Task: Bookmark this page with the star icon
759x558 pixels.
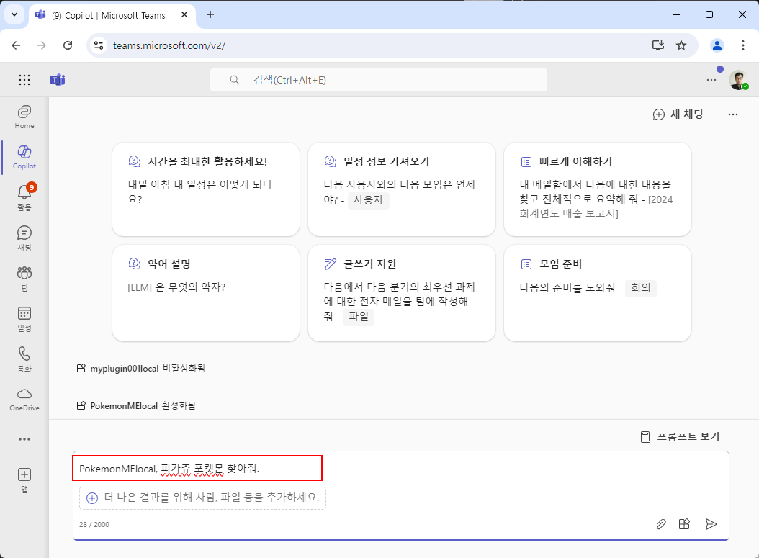Action: tap(681, 45)
